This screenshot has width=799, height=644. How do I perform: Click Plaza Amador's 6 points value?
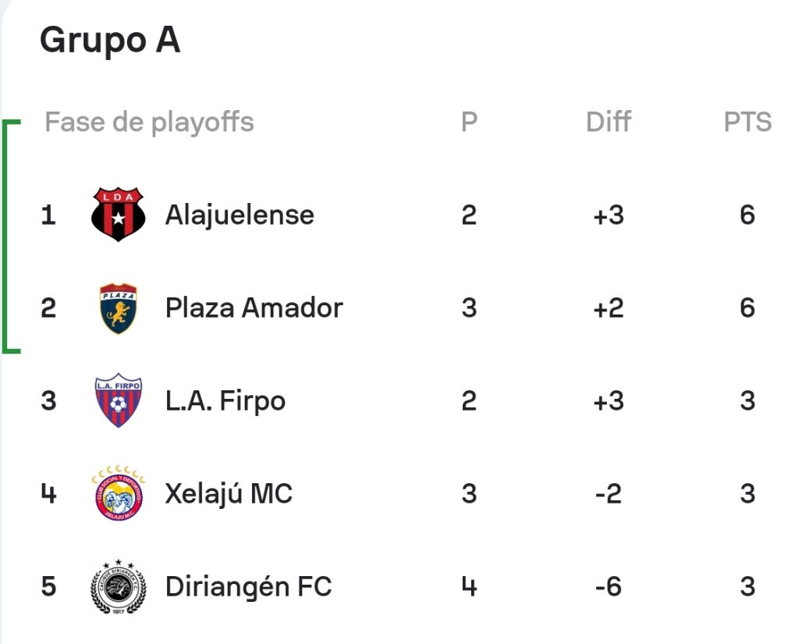[748, 308]
